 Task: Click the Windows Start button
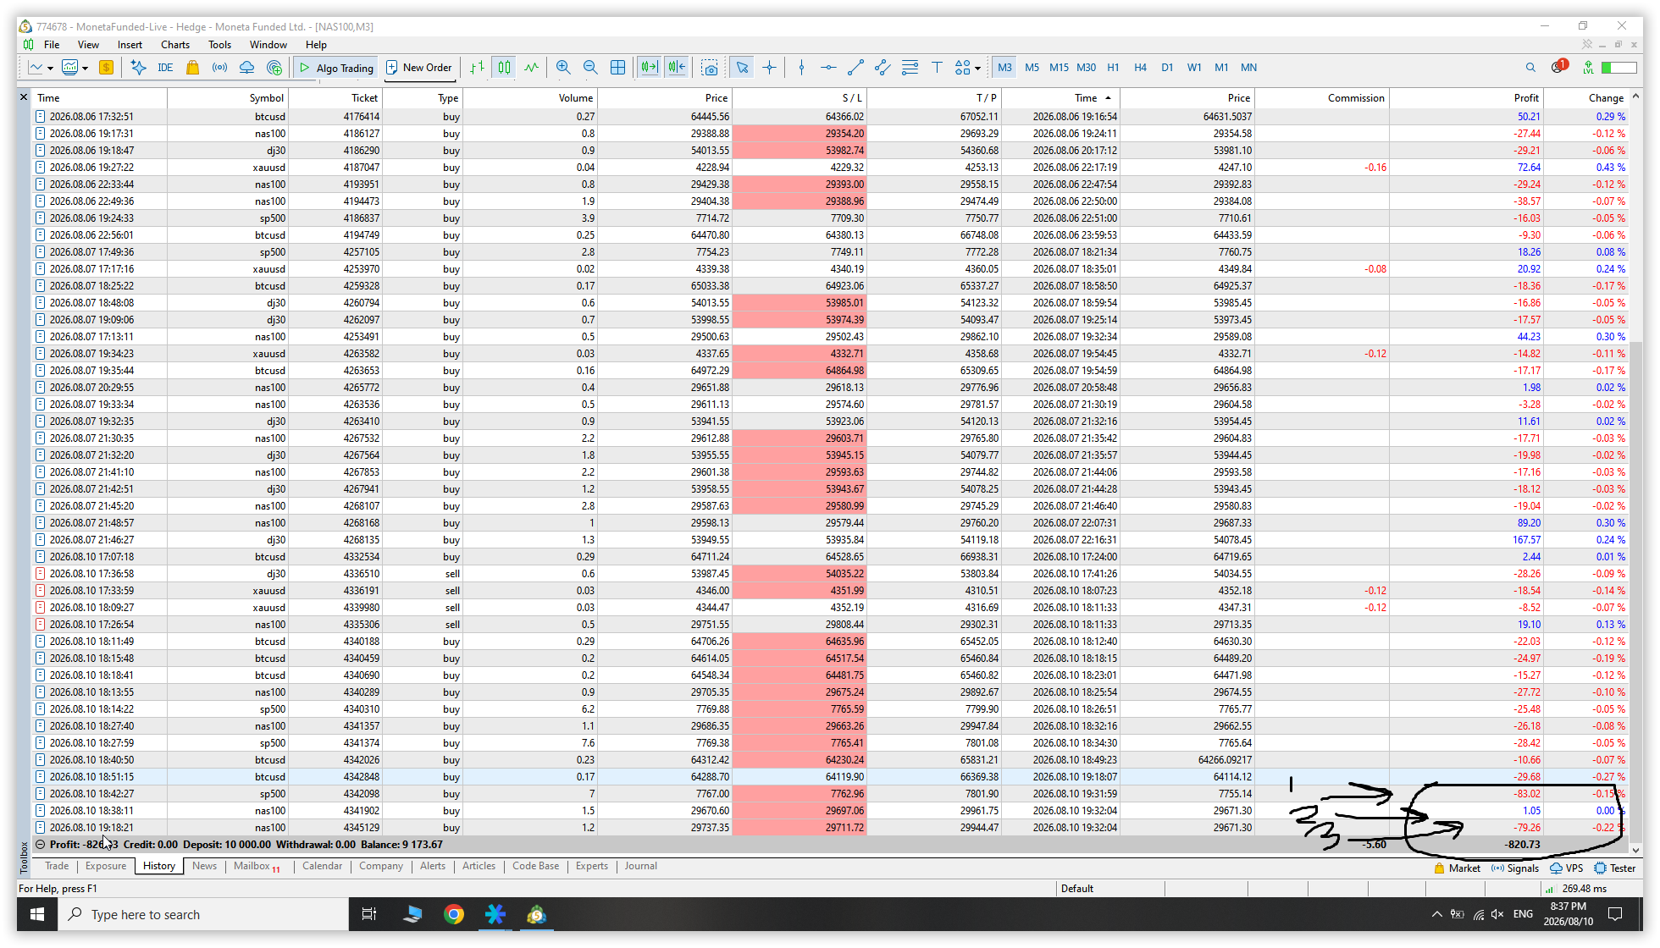37,914
